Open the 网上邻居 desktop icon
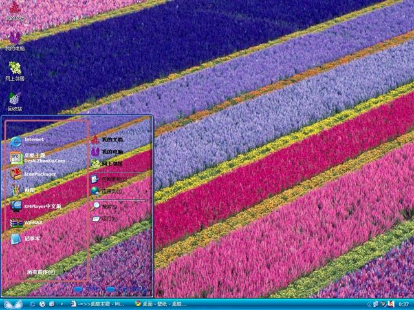Screen dimensions: 414x310 coord(15,72)
